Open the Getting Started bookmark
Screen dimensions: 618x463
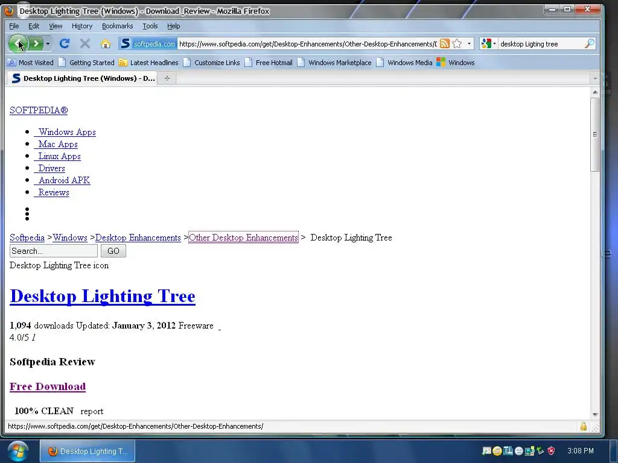pyautogui.click(x=86, y=63)
